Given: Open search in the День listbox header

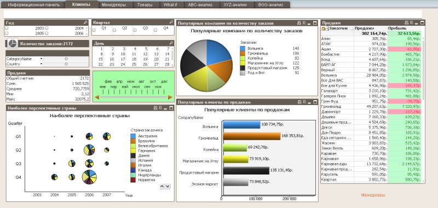Looking at the screenshot, I should (x=171, y=43).
